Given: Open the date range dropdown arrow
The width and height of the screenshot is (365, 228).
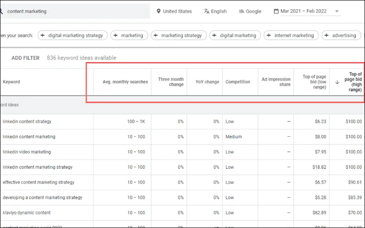Looking at the screenshot, I should (x=337, y=11).
